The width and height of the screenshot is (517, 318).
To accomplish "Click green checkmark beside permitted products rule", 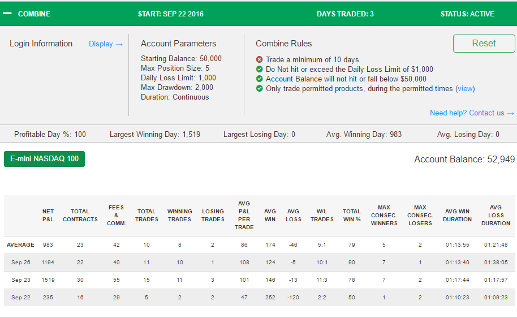I will coord(260,88).
